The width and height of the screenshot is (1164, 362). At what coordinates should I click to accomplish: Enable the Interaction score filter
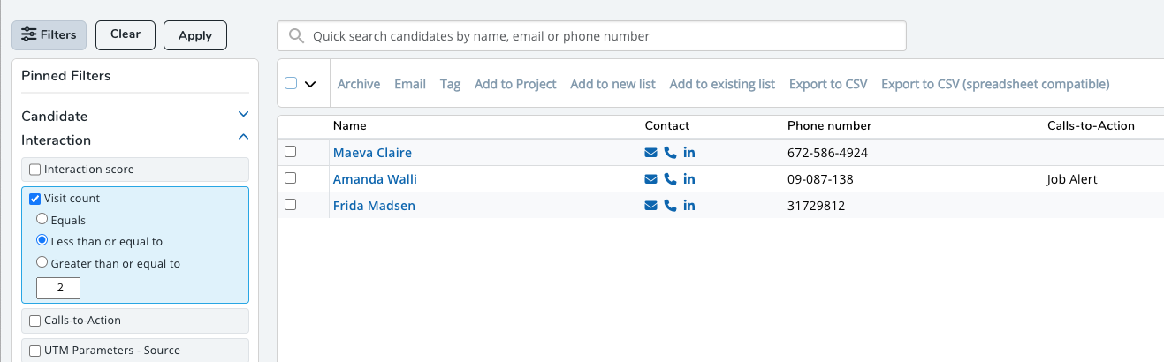(35, 169)
